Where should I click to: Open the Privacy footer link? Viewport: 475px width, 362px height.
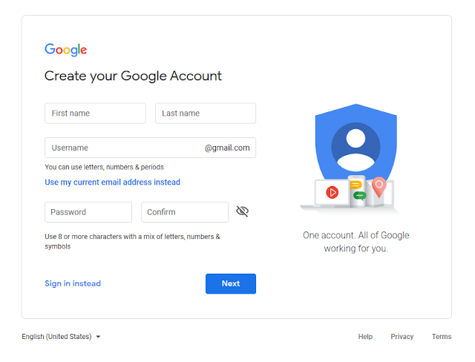[402, 337]
